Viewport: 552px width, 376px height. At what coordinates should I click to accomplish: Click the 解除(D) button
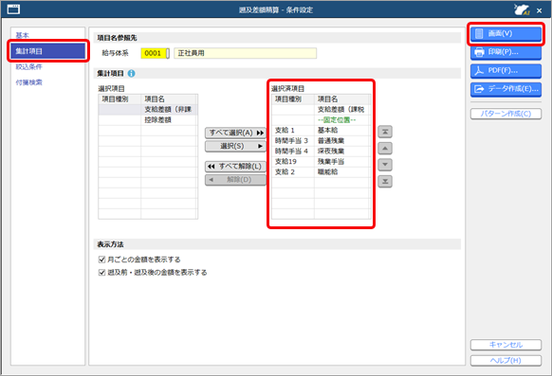point(235,180)
